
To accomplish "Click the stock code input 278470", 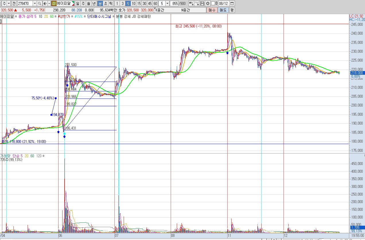I will pos(25,3).
